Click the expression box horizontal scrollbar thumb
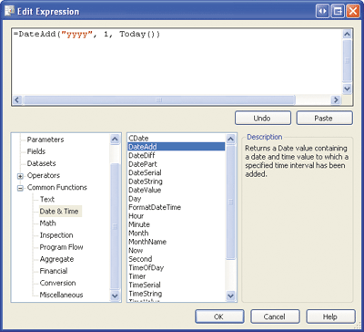This screenshot has height=332, width=364. click(159, 99)
